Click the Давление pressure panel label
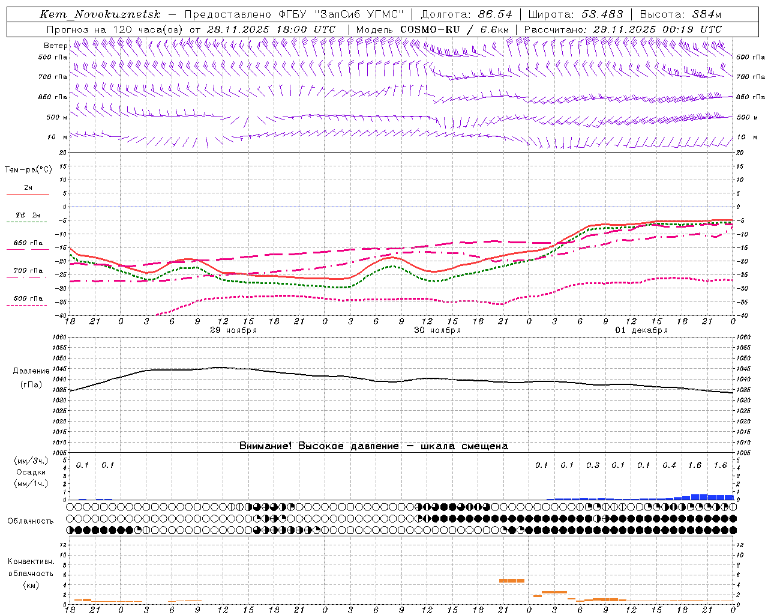The height and width of the screenshot is (615, 768). coord(31,371)
